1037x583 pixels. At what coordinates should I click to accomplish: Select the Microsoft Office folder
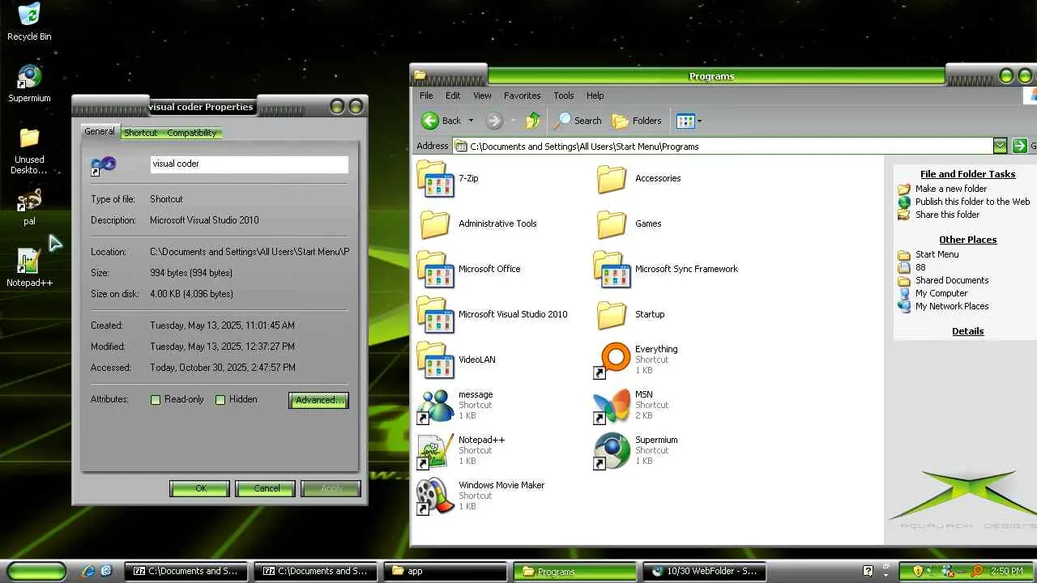pos(468,269)
